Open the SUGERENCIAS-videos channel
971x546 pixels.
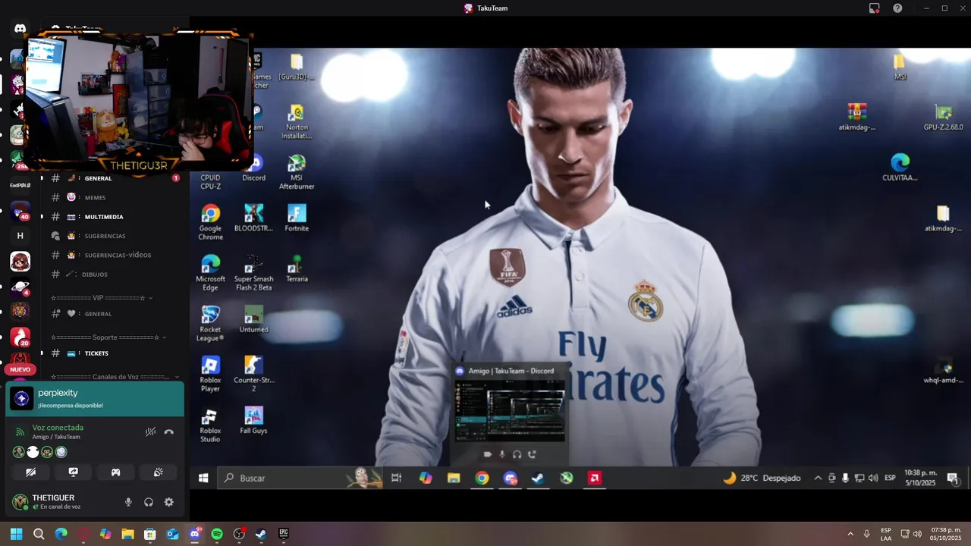[x=114, y=255]
